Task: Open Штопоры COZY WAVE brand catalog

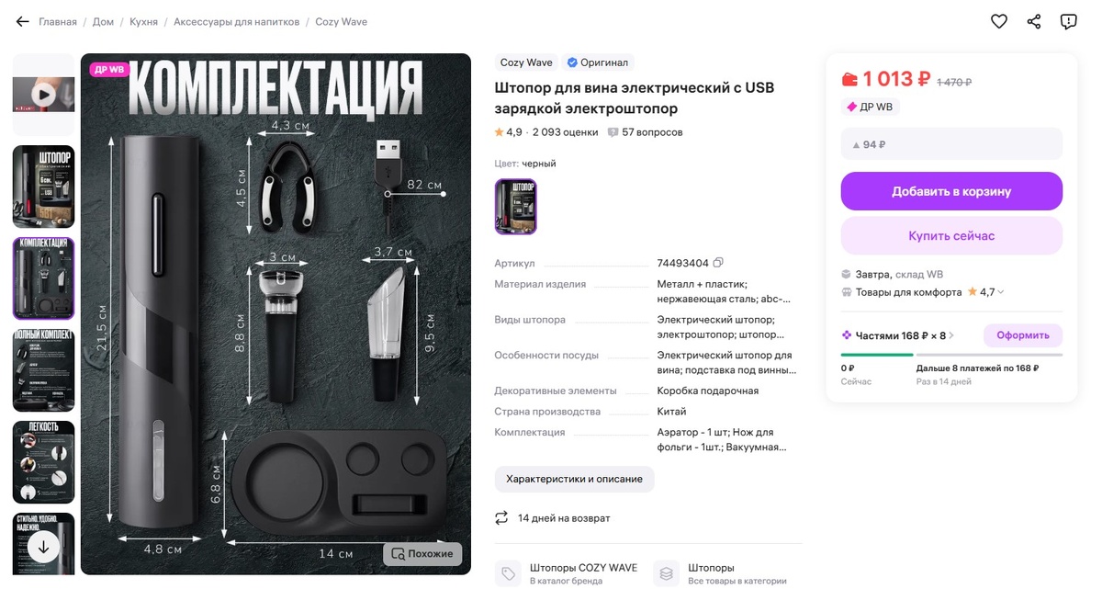Action: (x=569, y=573)
